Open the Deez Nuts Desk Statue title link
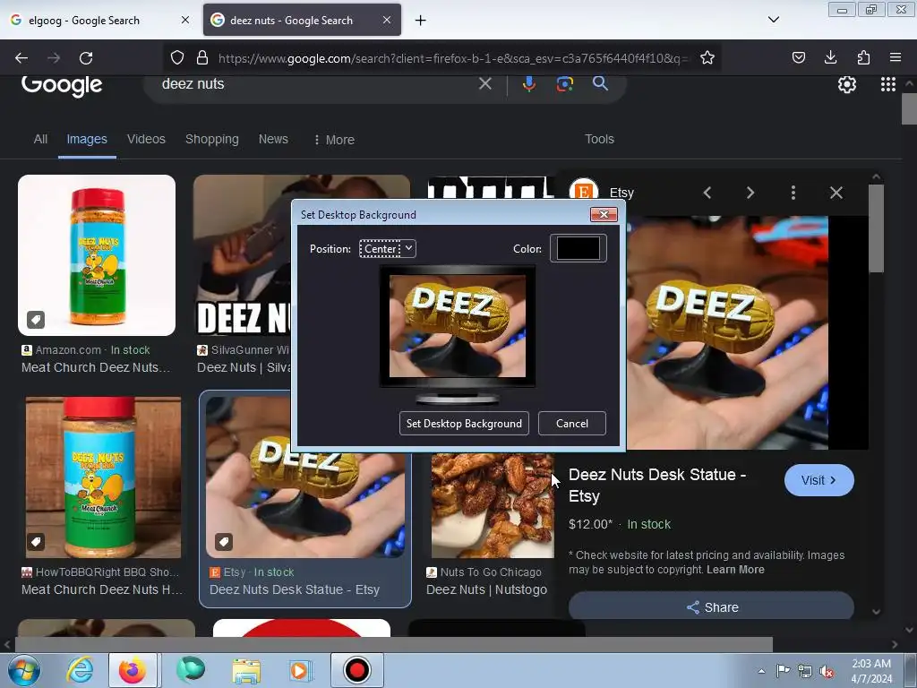The image size is (917, 688). coord(656,485)
